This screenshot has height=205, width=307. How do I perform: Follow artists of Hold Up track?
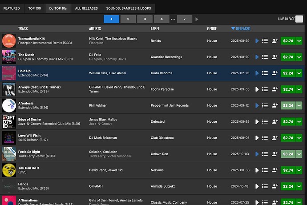pos(275,73)
